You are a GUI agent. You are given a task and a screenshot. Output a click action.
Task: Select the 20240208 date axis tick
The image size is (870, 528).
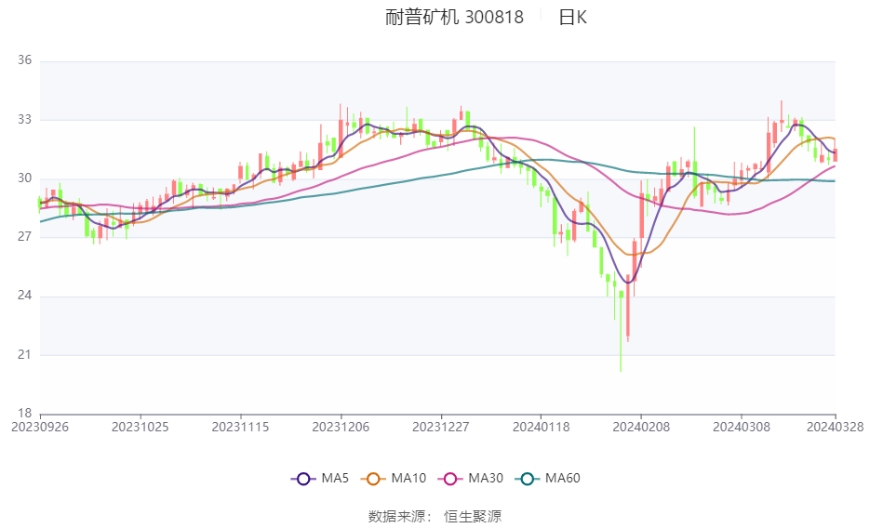click(641, 428)
